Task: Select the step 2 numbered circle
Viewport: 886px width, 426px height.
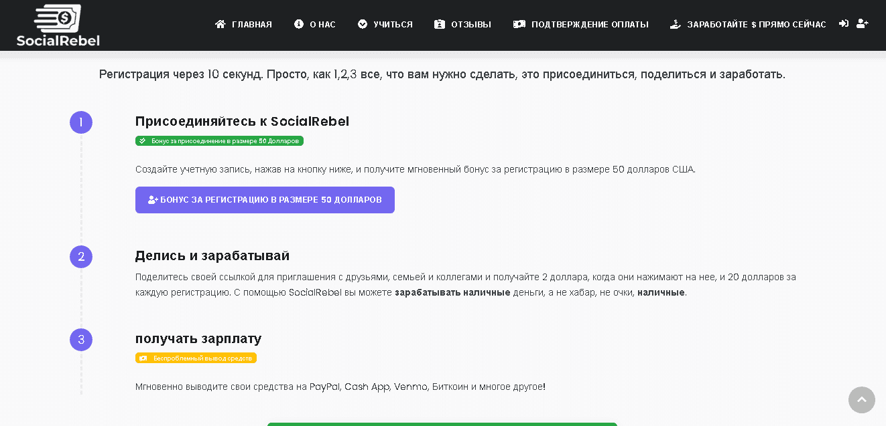Action: pos(81,257)
